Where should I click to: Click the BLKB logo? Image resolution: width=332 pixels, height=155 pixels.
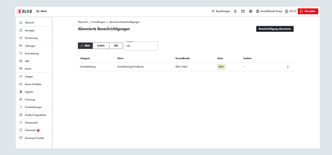point(25,11)
